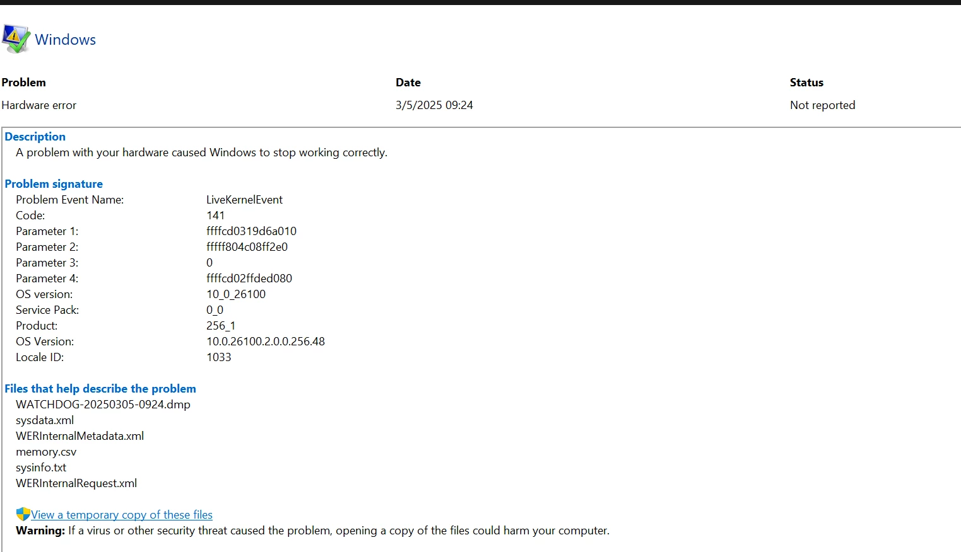Select the sysdata.xml file name
Screen dimensions: 961x552
pos(45,420)
